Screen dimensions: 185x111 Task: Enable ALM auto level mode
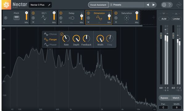tap(164, 19)
